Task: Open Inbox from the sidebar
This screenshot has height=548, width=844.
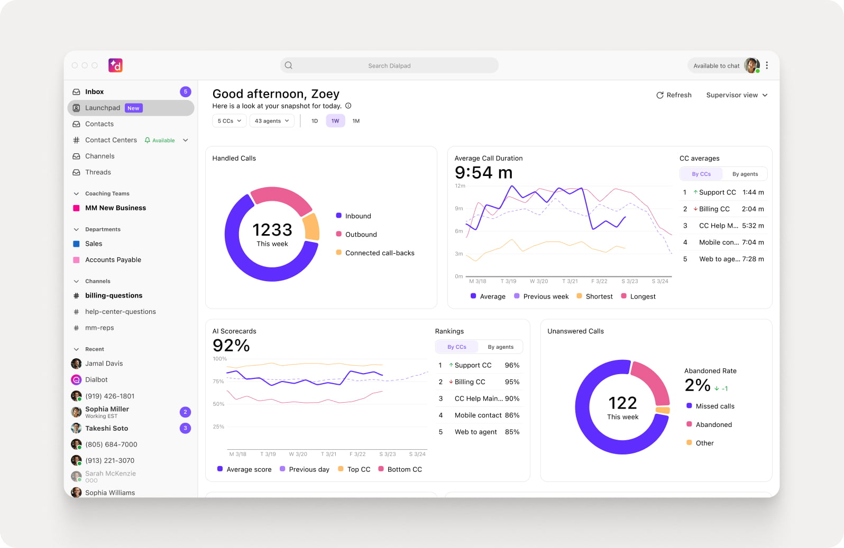Action: [x=131, y=92]
